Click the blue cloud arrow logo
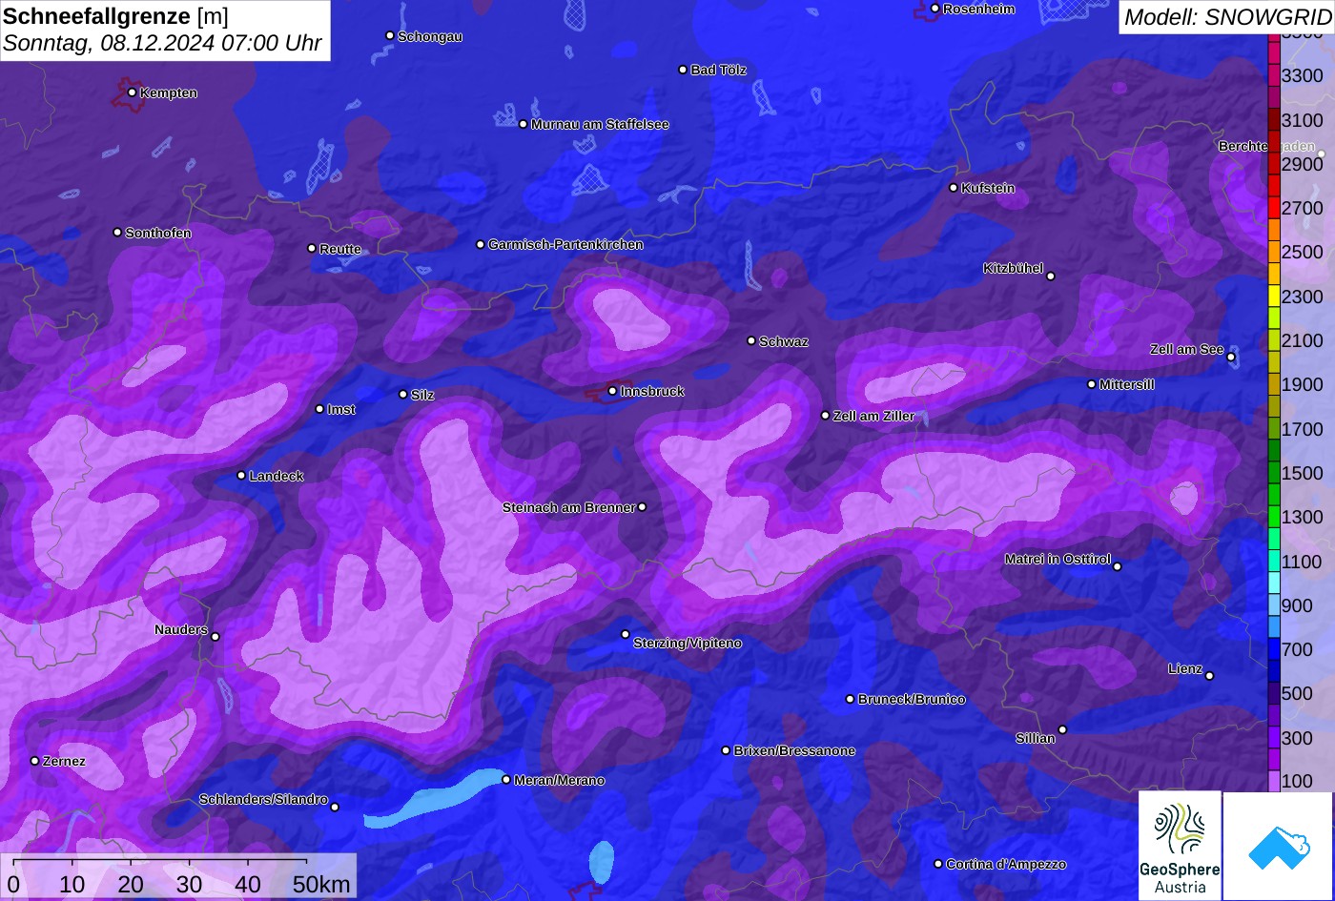This screenshot has width=1335, height=901. [1278, 846]
